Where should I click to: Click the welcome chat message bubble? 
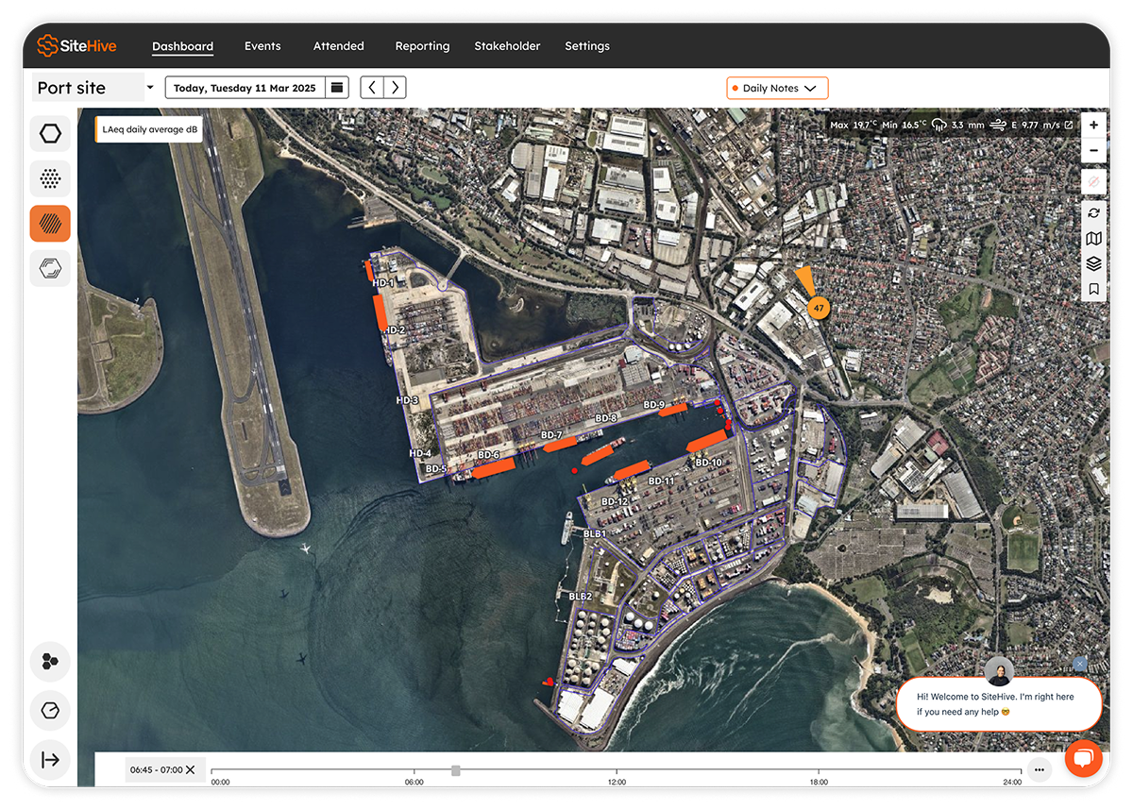point(999,704)
